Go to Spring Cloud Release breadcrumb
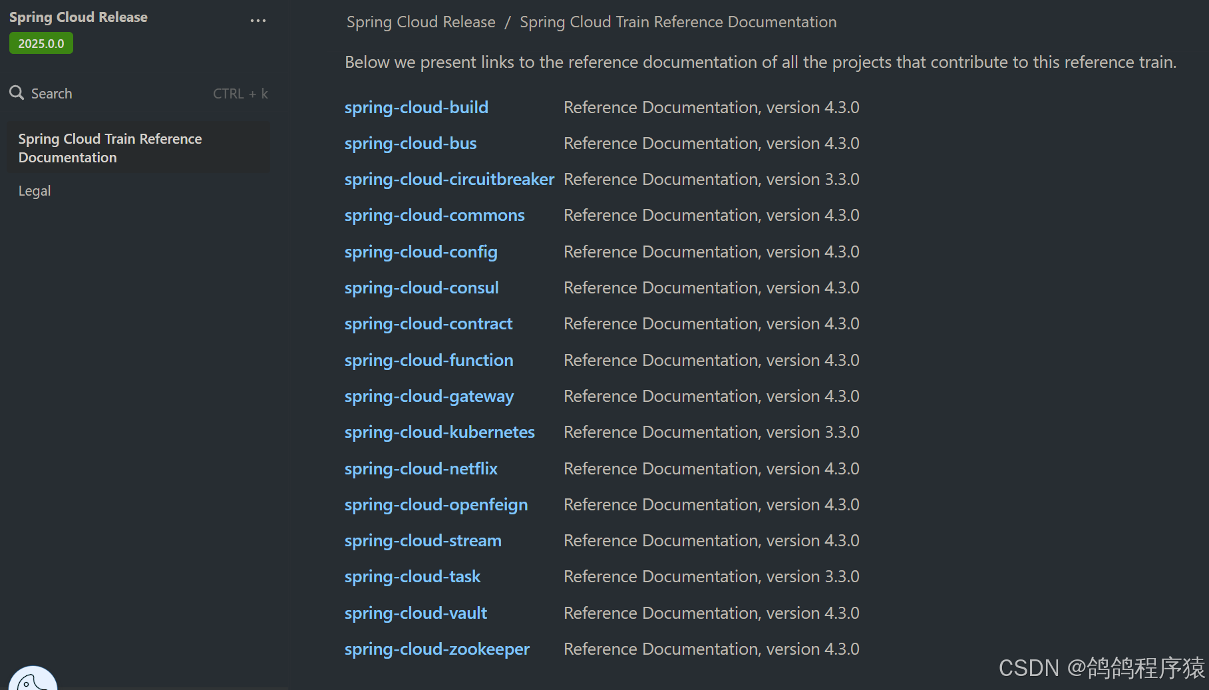1209x690 pixels. (x=421, y=22)
